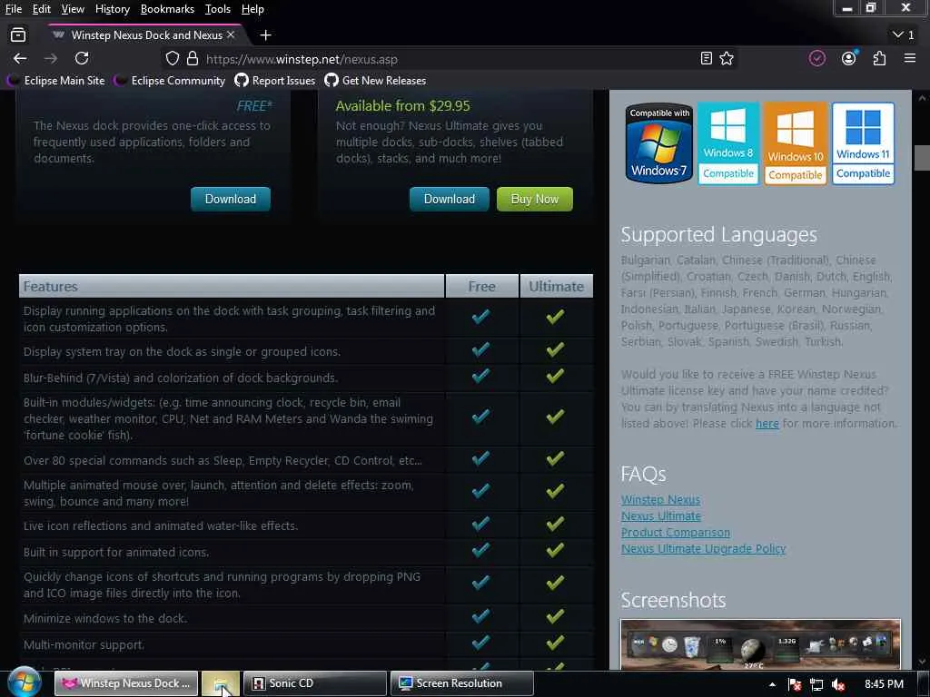Click the purple checkmark extension icon
The image size is (930, 697).
pyautogui.click(x=817, y=58)
